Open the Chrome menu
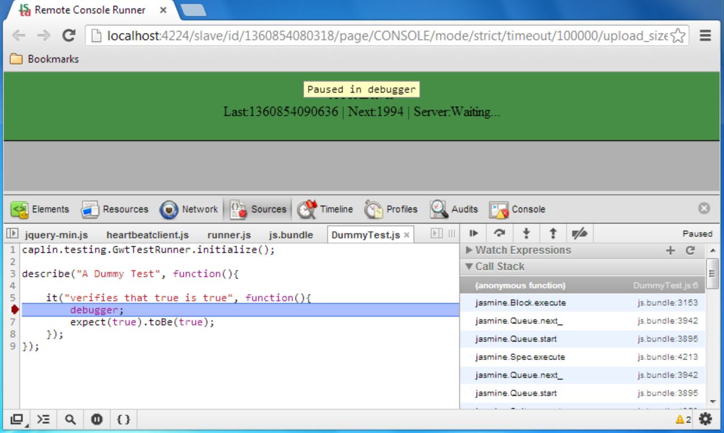Viewport: 724px width, 433px height. (706, 36)
